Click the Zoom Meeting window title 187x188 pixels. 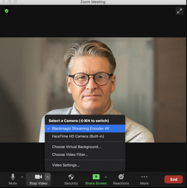point(93,2)
